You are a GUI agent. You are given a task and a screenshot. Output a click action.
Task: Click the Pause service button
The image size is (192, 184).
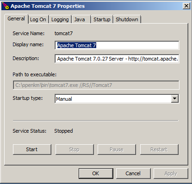coord(117,149)
